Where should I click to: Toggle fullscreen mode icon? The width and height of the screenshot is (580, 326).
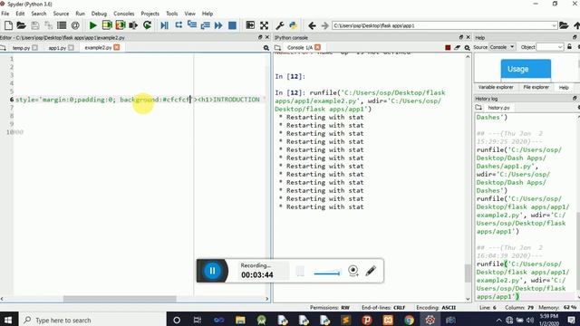tap(264, 25)
